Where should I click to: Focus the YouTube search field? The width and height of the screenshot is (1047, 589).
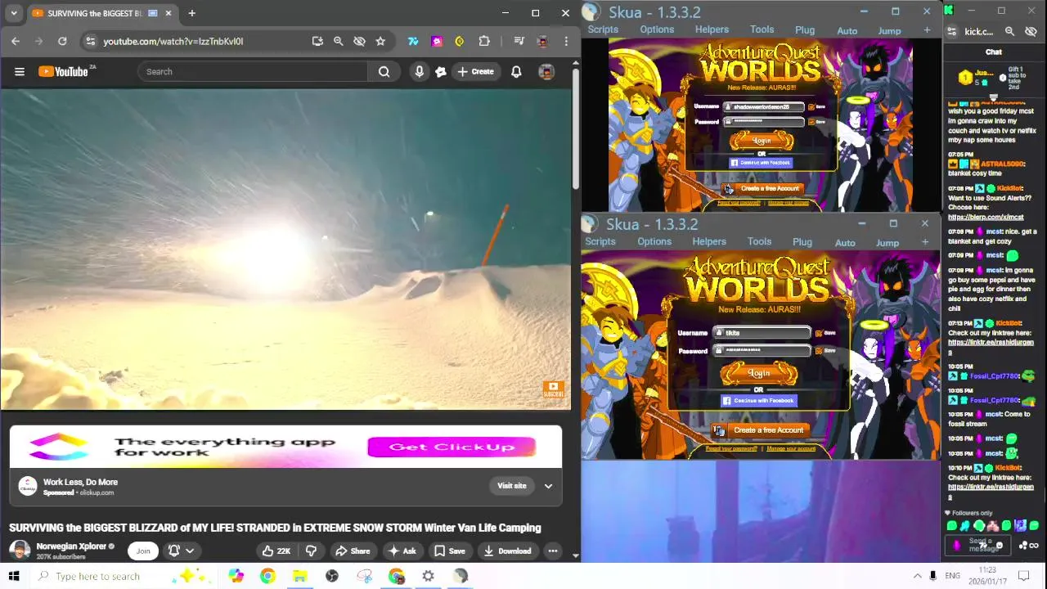tap(253, 71)
